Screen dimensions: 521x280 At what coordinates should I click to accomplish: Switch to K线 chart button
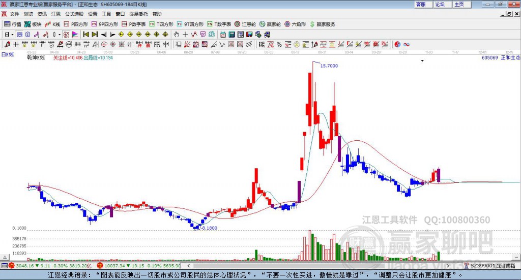point(52,24)
